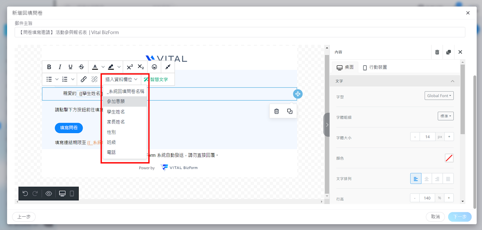Toggle bold text formatting

click(49, 67)
